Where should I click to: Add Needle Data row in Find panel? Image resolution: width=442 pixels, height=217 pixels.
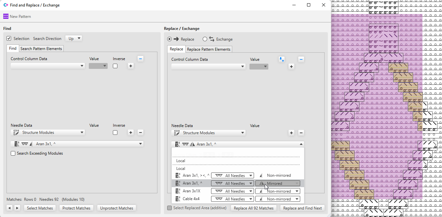131,133
